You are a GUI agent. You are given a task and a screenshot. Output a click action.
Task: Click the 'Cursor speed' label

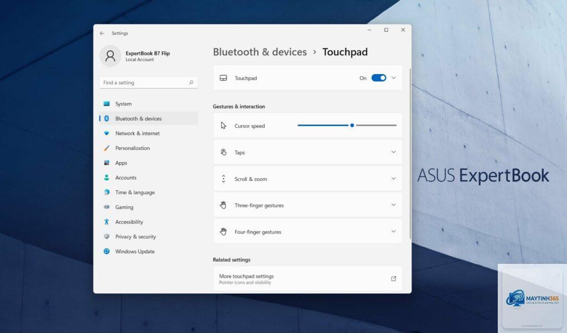click(250, 126)
